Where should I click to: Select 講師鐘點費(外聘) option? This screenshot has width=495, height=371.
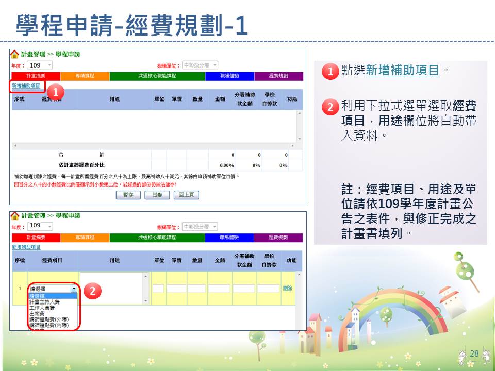pos(48,319)
